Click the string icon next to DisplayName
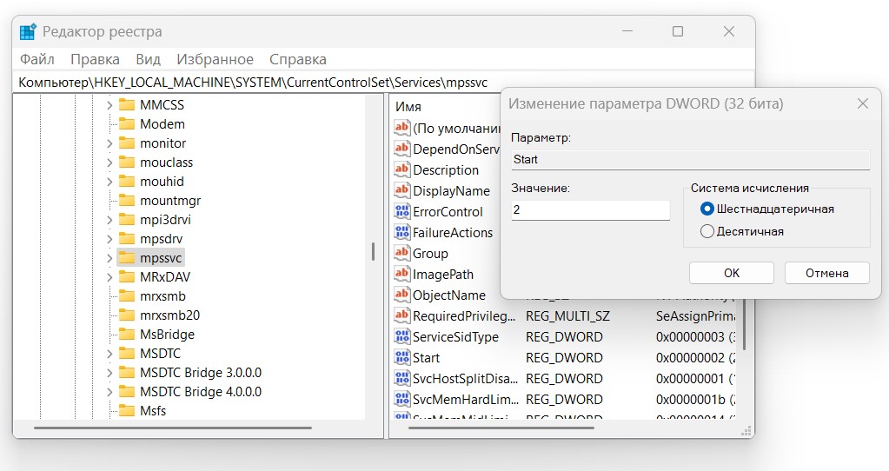Viewport: 889px width, 471px height. pyautogui.click(x=402, y=190)
